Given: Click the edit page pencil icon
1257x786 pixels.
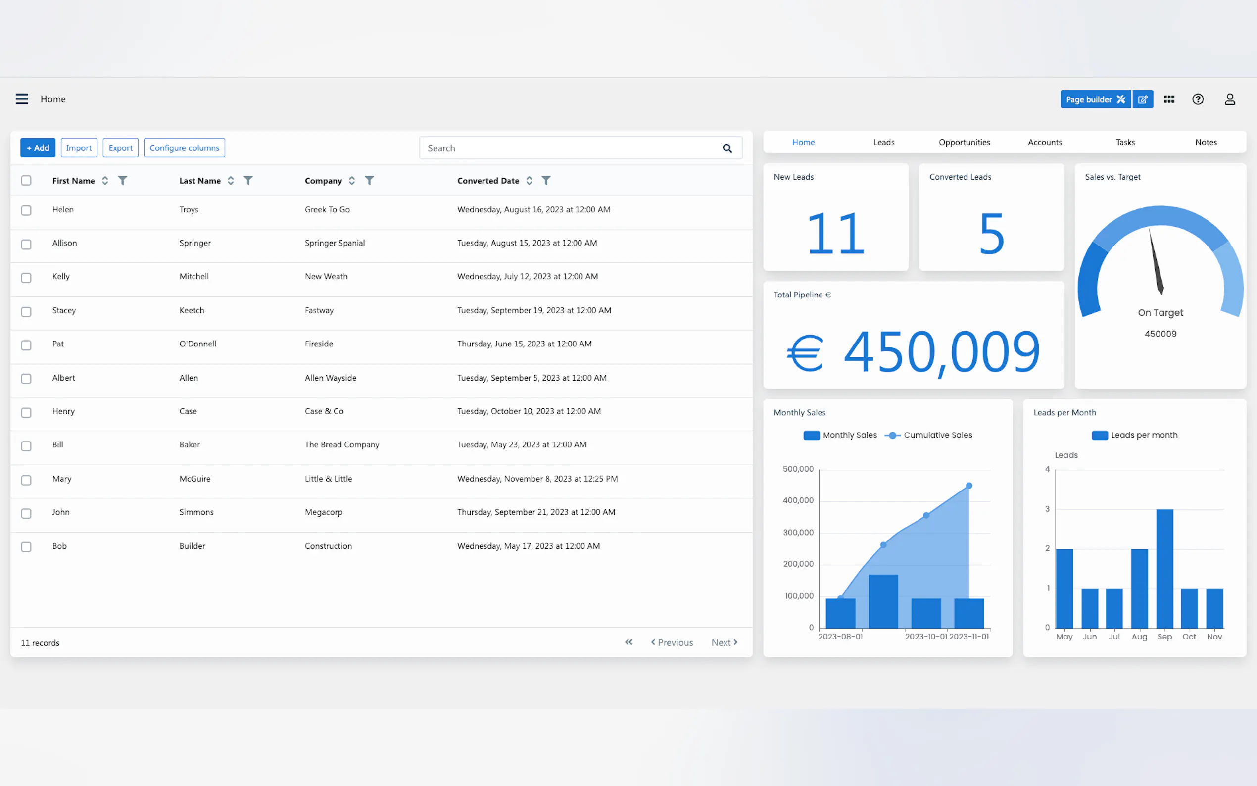Looking at the screenshot, I should [1143, 99].
